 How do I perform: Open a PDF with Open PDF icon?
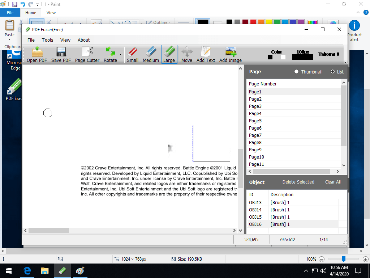[x=37, y=54]
